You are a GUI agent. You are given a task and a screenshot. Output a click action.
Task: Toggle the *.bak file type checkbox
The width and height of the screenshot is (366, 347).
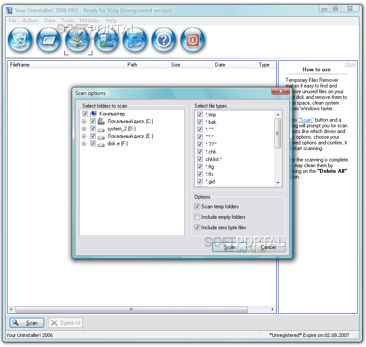tap(200, 122)
